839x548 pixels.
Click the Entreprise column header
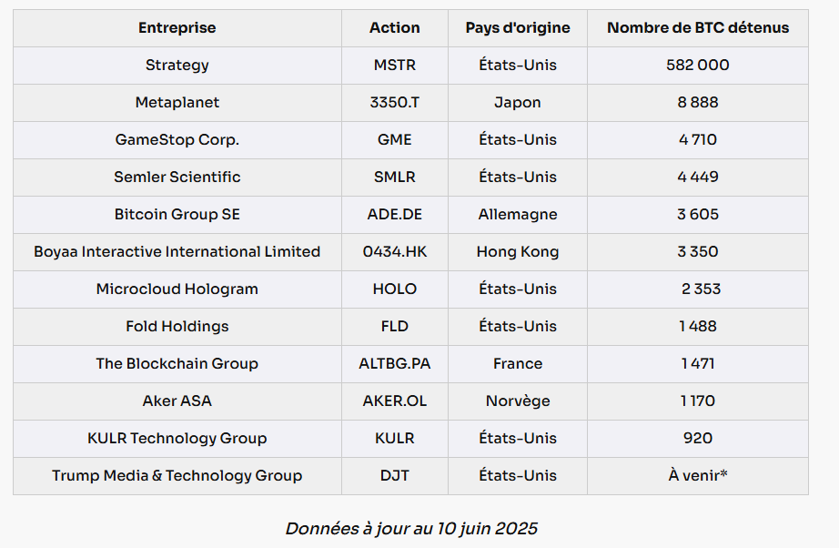[177, 28]
